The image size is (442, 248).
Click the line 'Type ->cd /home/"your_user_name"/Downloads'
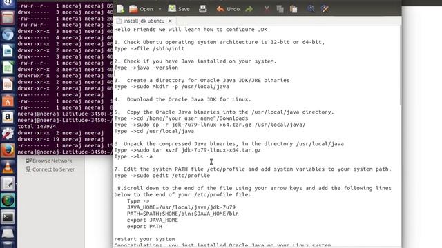point(181,118)
